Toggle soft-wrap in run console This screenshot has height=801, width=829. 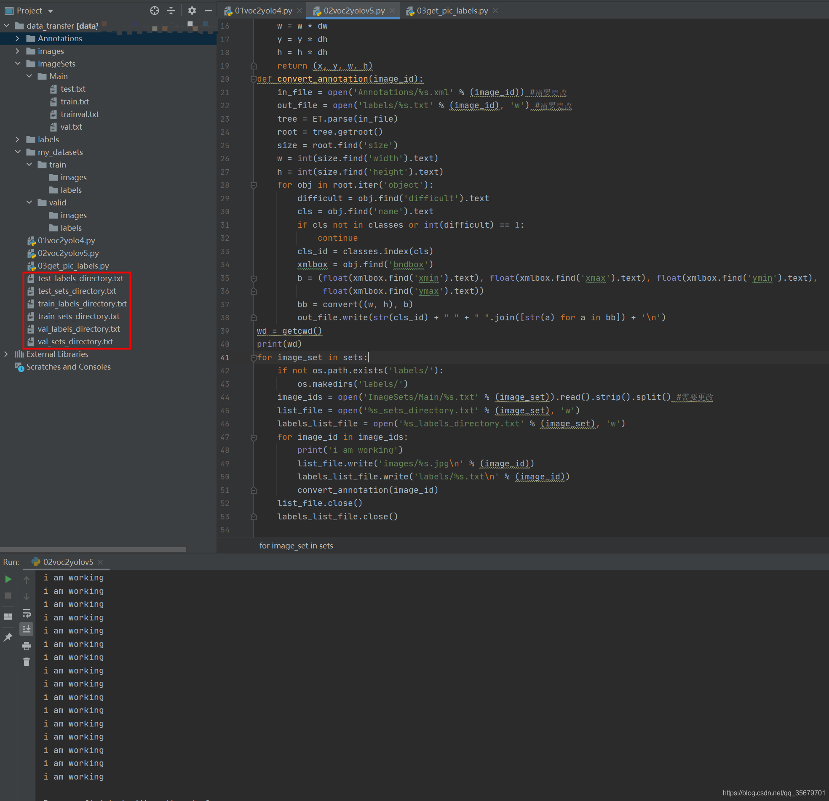tap(26, 612)
